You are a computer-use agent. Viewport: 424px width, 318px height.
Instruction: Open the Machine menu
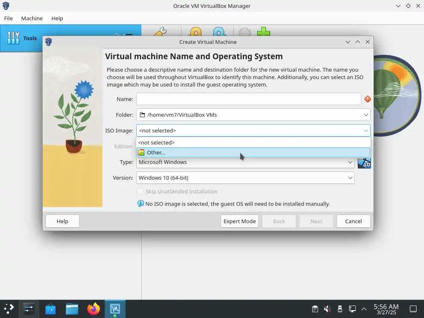point(32,18)
